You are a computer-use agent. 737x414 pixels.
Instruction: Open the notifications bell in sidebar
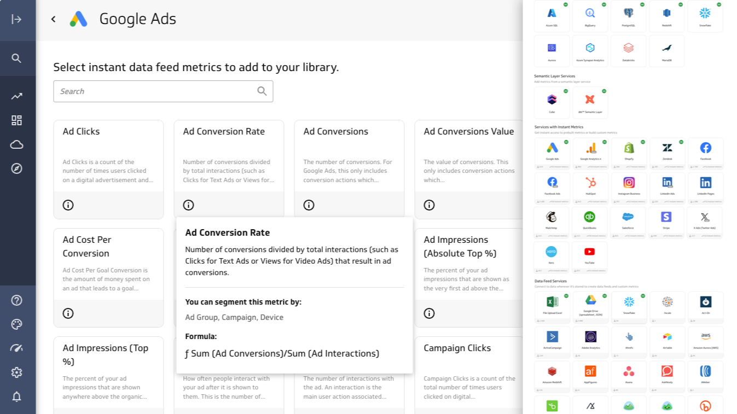(16, 396)
